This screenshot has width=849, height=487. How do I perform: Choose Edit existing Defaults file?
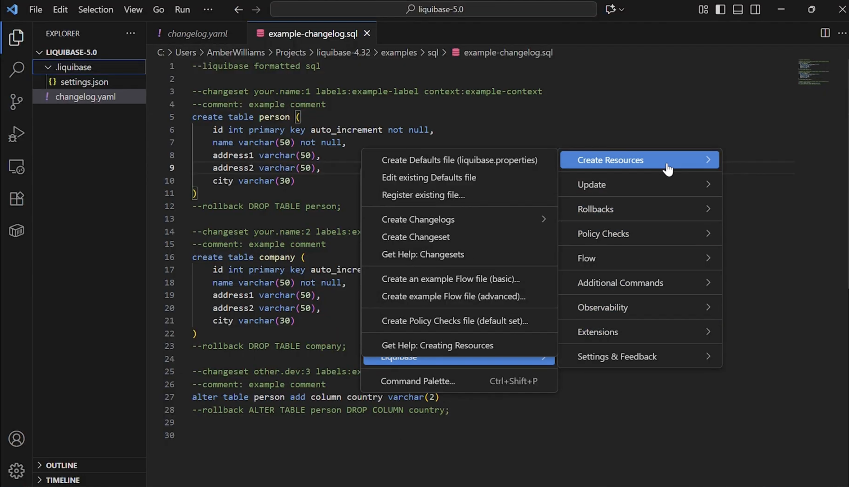(459, 177)
